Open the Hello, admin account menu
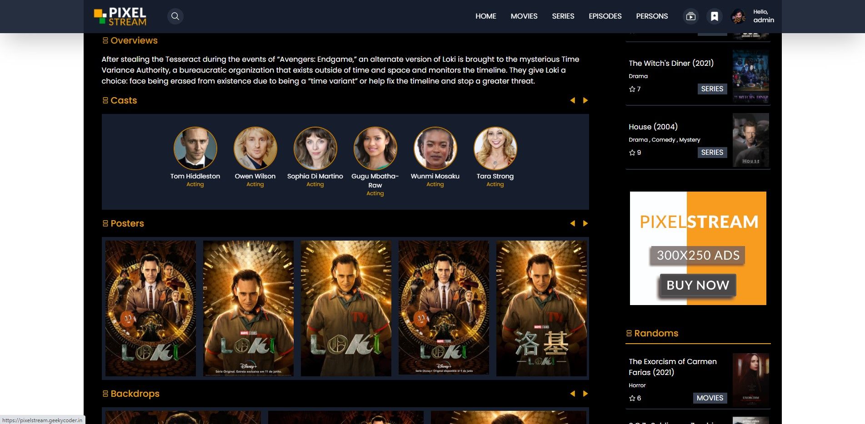 (x=764, y=16)
